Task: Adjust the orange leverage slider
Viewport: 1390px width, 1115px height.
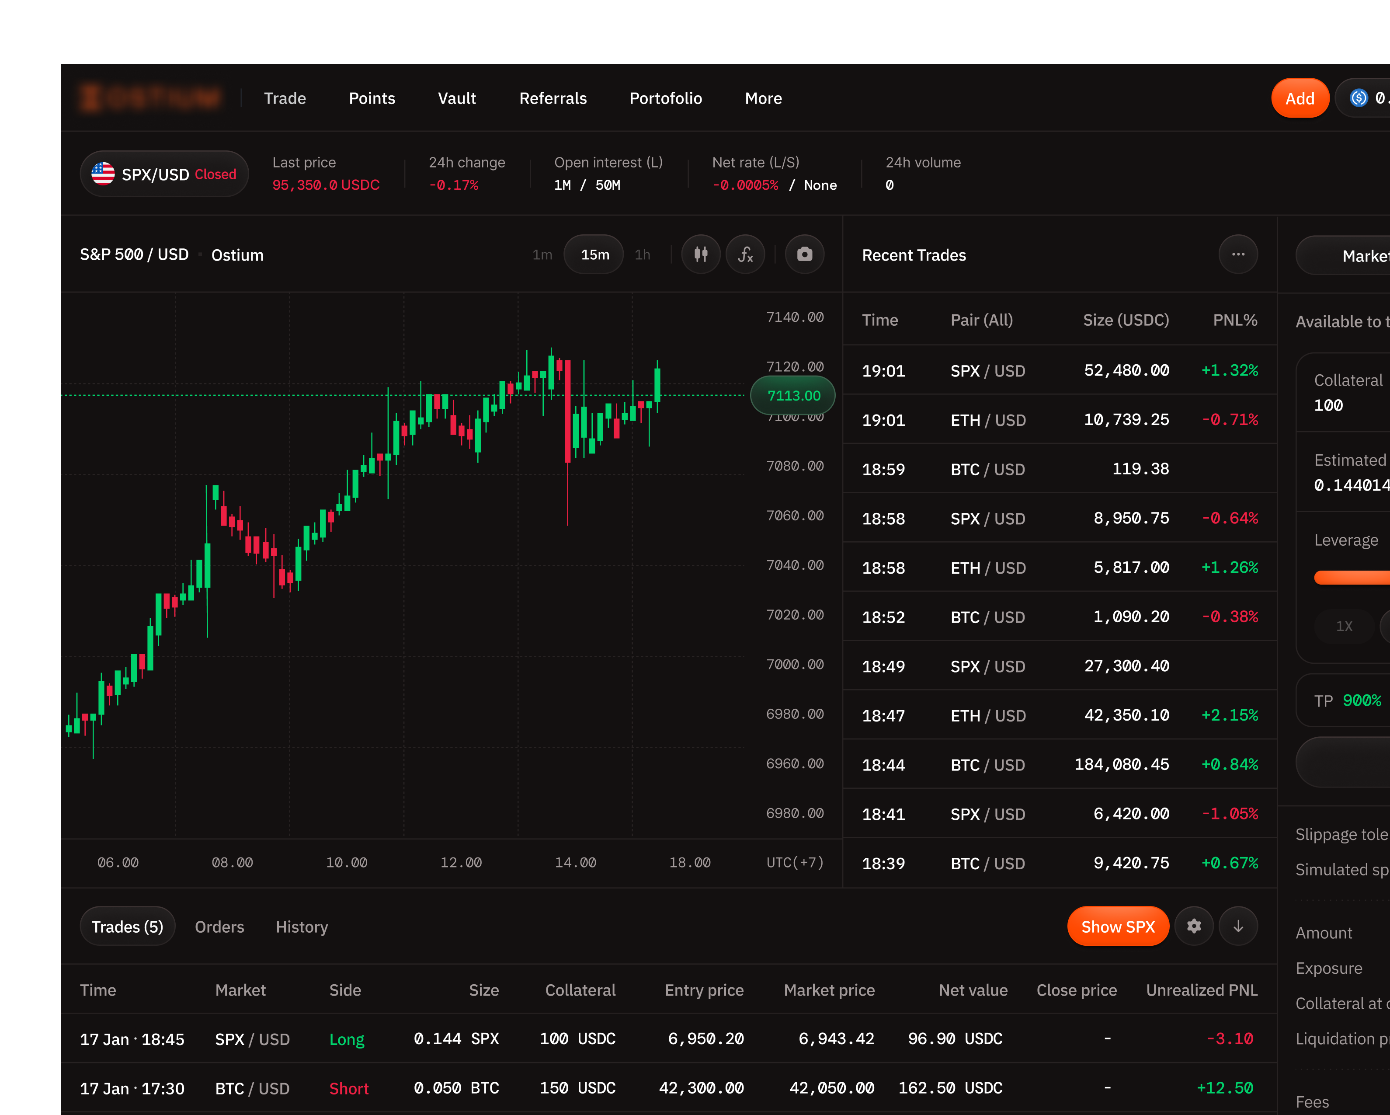Action: (x=1352, y=577)
